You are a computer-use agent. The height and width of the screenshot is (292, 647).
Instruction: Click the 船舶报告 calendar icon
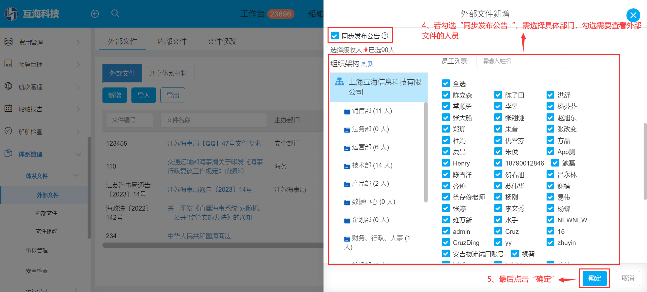click(8, 108)
